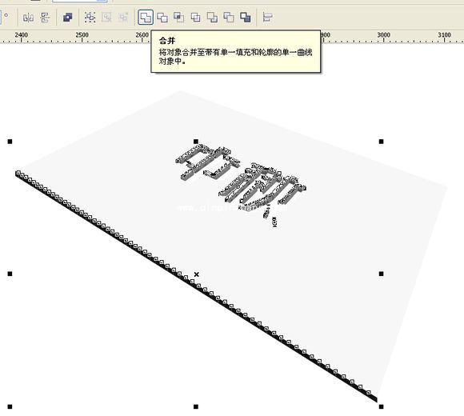The width and height of the screenshot is (464, 416).
Task: Click the Mirror Horizontally icon
Action: (x=28, y=18)
